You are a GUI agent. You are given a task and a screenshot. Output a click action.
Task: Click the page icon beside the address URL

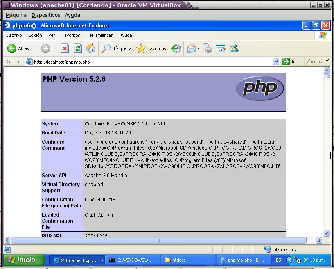[29, 62]
